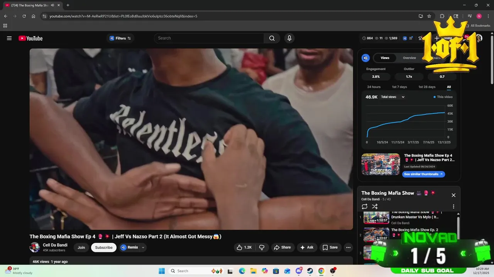This screenshot has height=277, width=494.
Task: Bookmark this page with star icon
Action: point(429,16)
